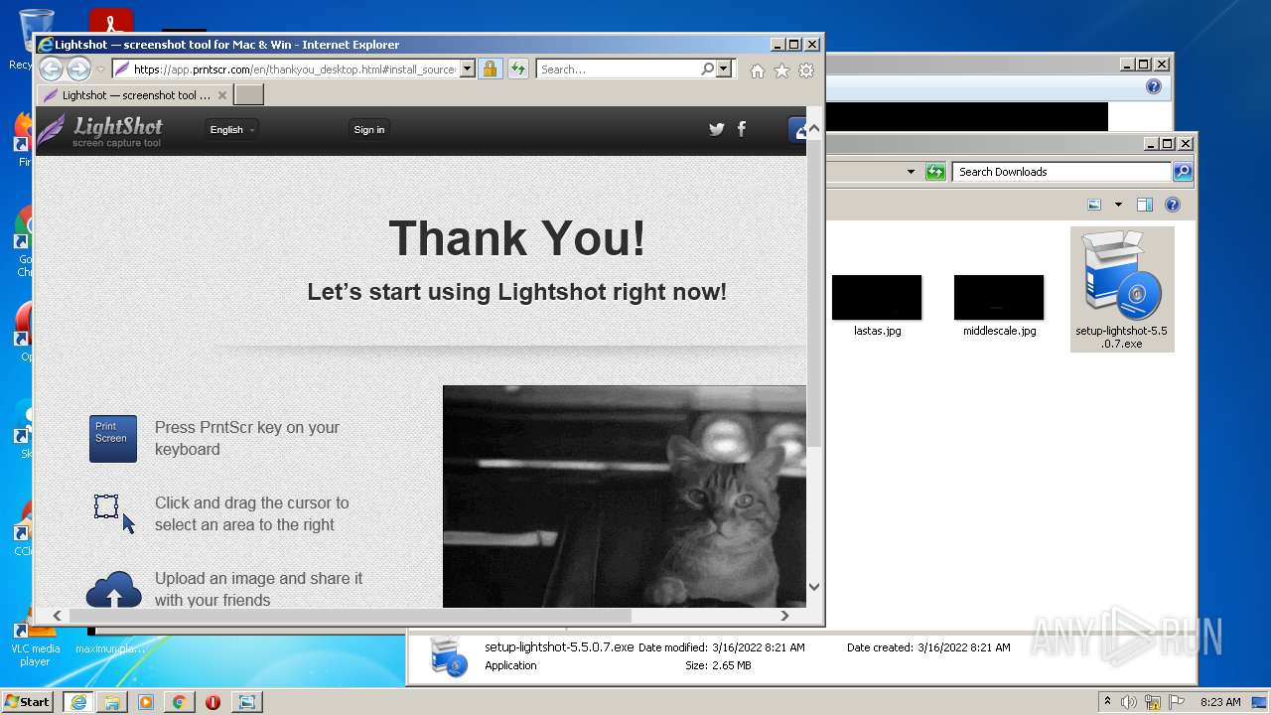This screenshot has height=715, width=1271.
Task: Go forward using the IE forward arrow
Action: [x=78, y=69]
